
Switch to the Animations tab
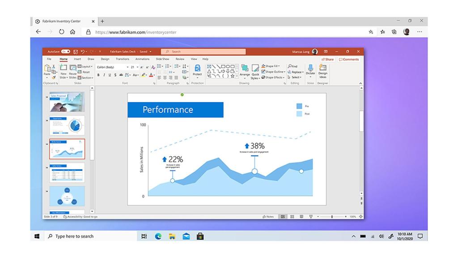(x=142, y=59)
